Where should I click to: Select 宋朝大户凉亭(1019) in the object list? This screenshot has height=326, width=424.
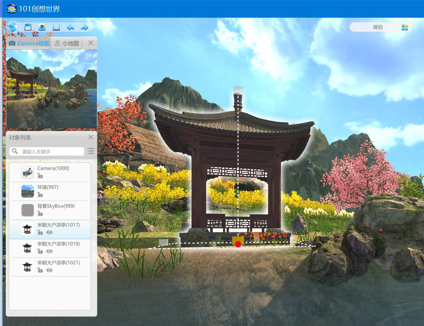[x=50, y=248]
